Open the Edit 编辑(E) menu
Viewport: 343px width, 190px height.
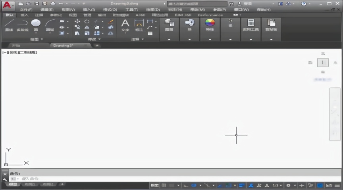pos(47,9)
